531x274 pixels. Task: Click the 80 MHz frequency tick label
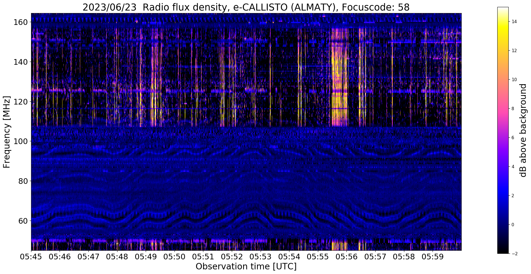23,181
